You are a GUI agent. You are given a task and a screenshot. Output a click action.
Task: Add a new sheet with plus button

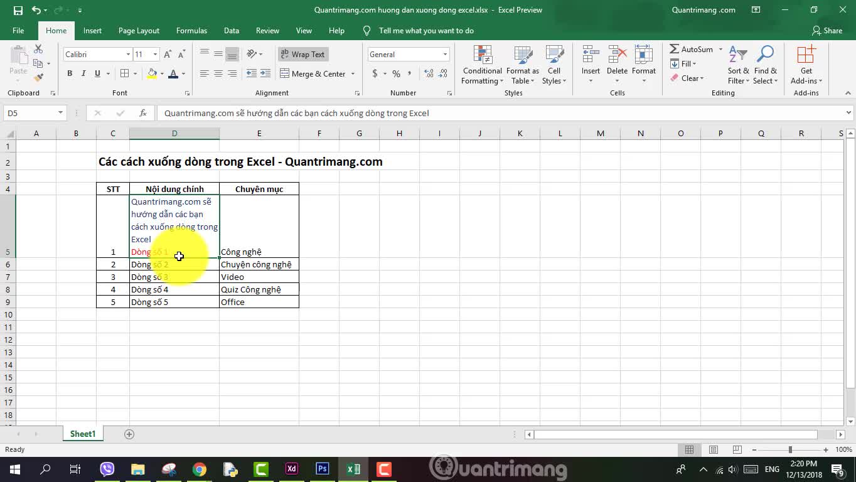pyautogui.click(x=129, y=434)
